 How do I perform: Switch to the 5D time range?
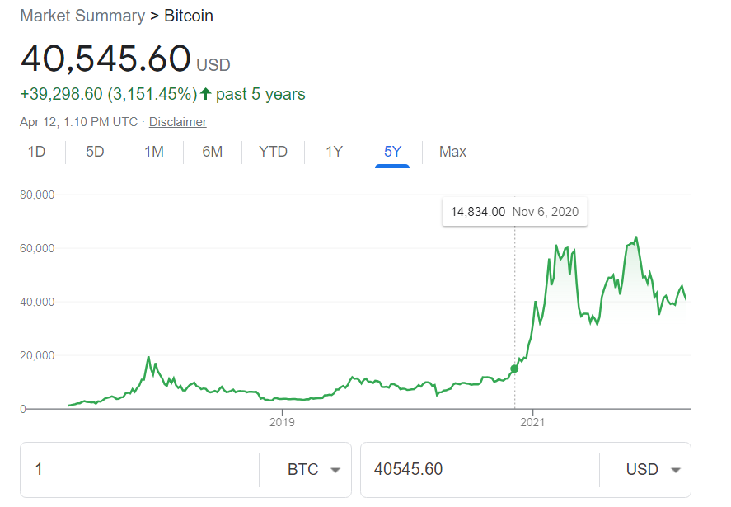96,152
